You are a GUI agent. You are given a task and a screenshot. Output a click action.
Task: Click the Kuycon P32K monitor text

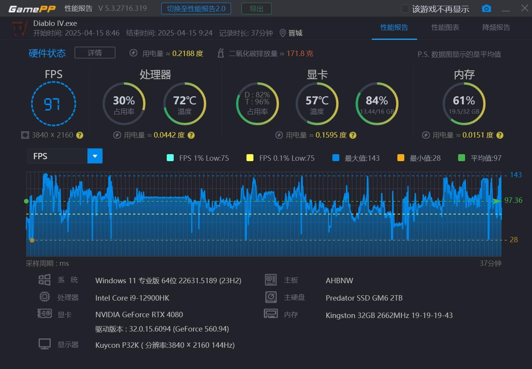tap(165, 345)
